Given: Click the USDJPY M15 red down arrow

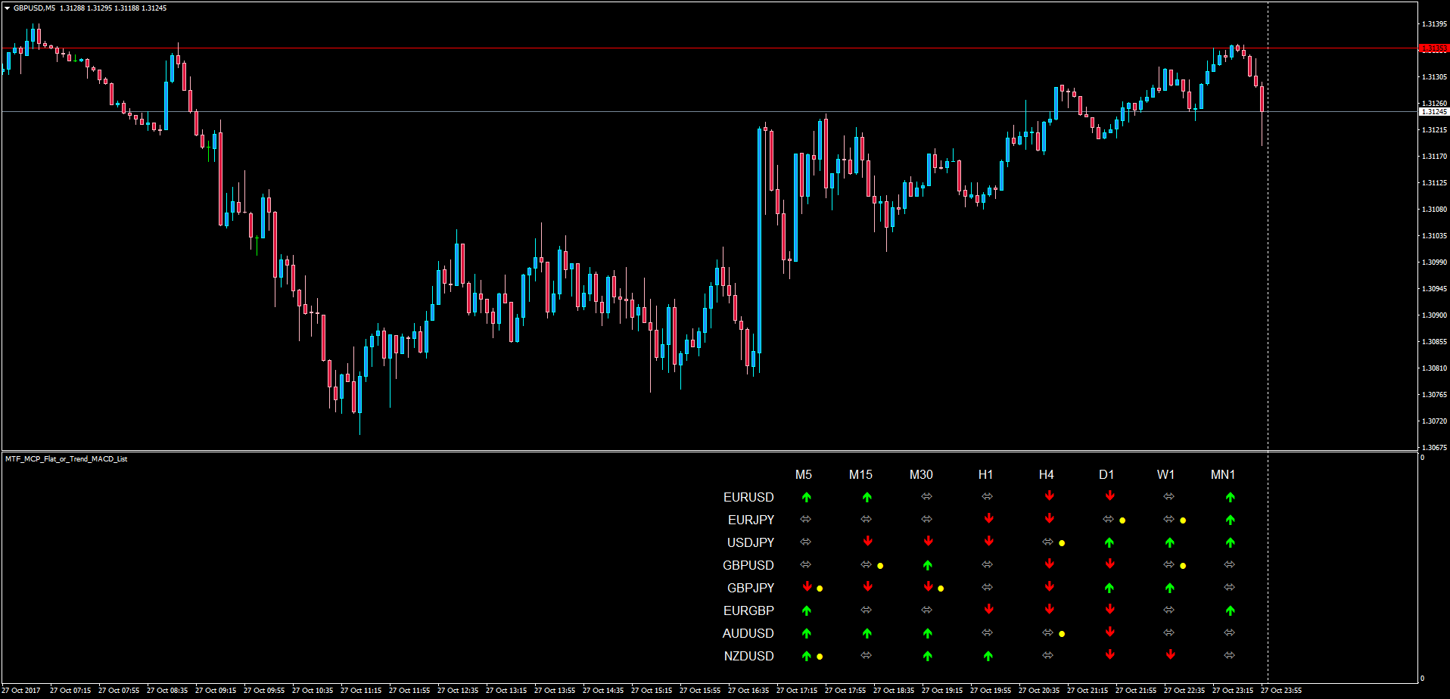Looking at the screenshot, I should 867,542.
